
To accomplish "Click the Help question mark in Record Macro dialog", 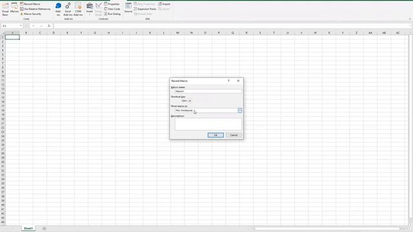I will tap(228, 81).
